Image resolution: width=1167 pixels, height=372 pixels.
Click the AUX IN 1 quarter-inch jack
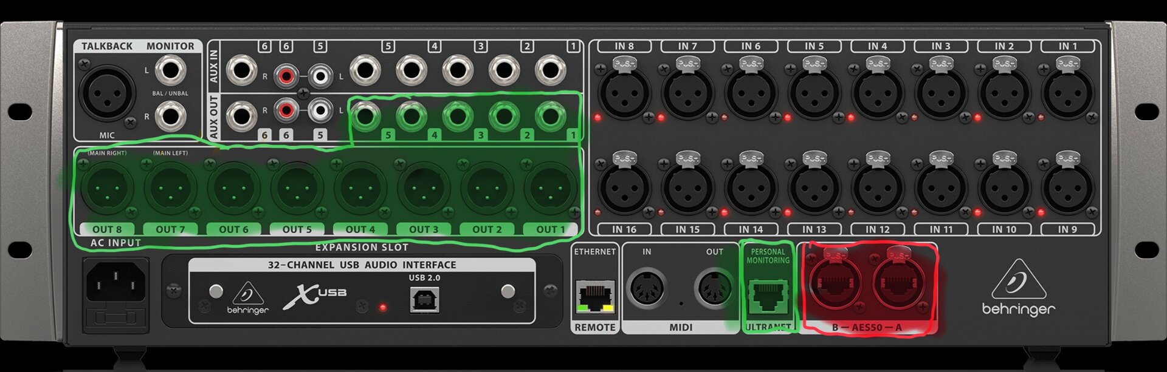pyautogui.click(x=550, y=69)
